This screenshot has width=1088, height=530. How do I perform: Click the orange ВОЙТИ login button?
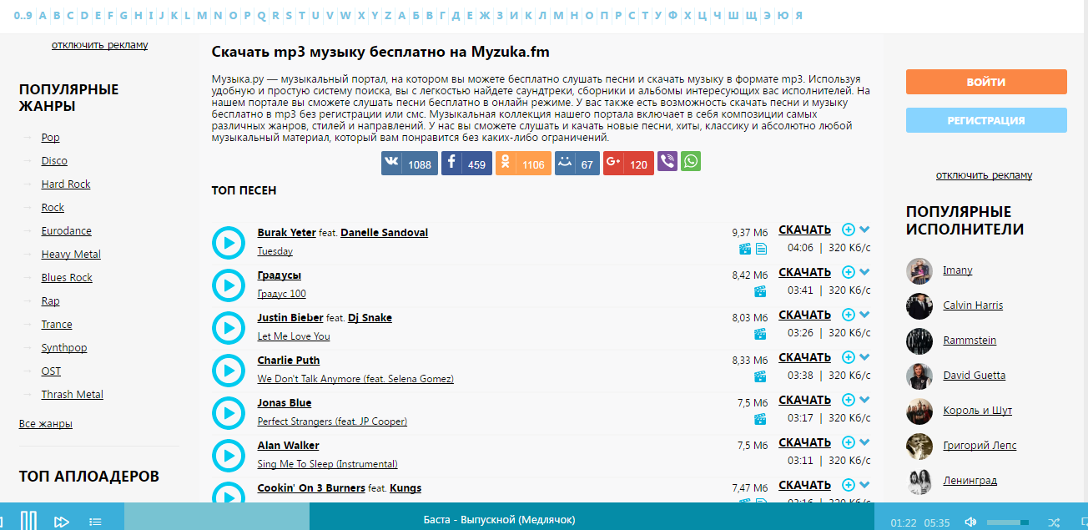coord(986,82)
